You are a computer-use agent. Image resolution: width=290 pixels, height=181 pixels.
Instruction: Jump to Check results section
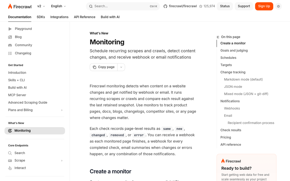[231, 130]
